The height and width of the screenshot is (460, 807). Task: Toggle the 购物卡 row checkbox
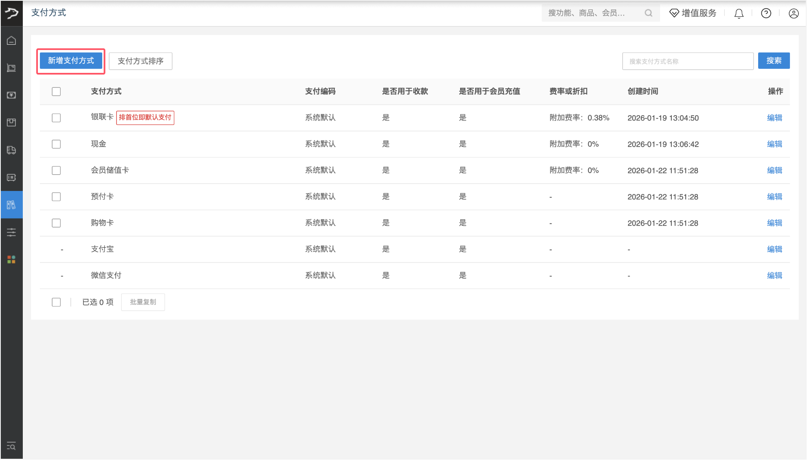[56, 223]
